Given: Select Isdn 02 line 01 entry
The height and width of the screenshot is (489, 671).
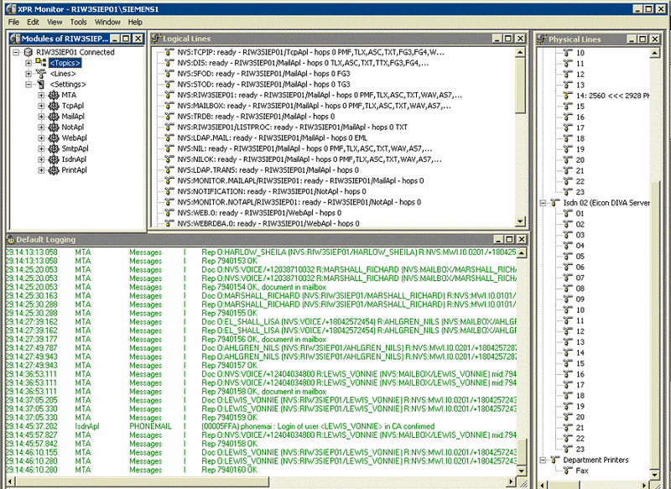Looking at the screenshot, I should (x=580, y=214).
